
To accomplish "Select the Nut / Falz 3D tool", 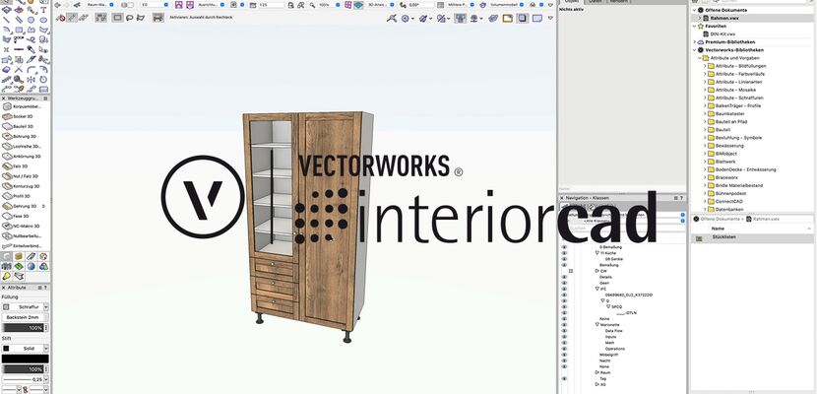I will coord(26,176).
